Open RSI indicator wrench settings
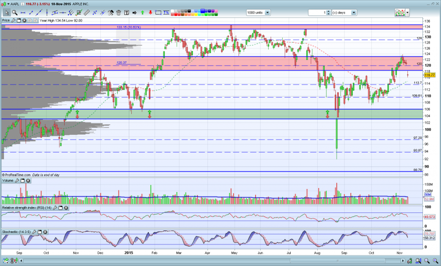 click(x=55, y=208)
